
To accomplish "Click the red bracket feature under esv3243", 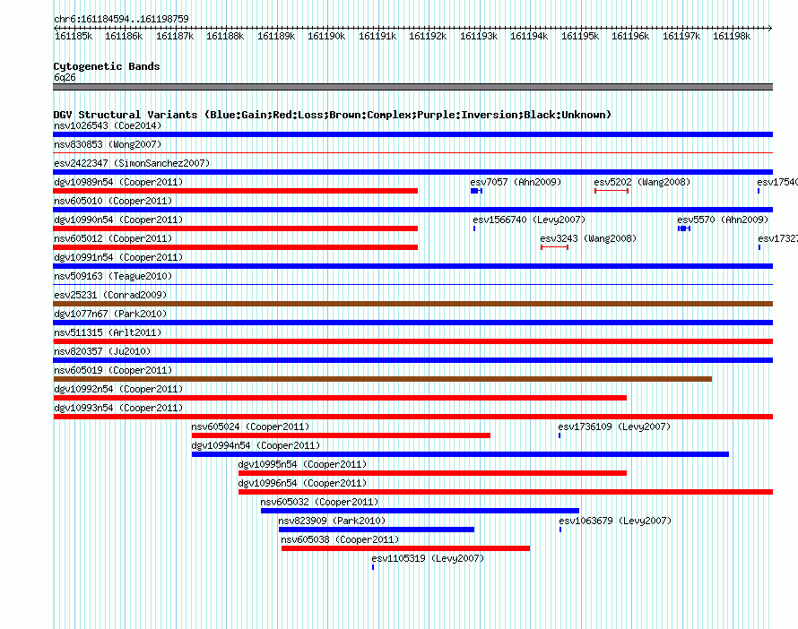I will [555, 247].
